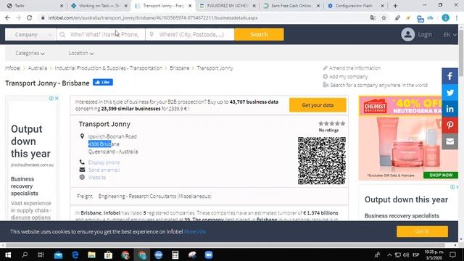Open Task View on taskbar

pyautogui.click(x=41, y=254)
